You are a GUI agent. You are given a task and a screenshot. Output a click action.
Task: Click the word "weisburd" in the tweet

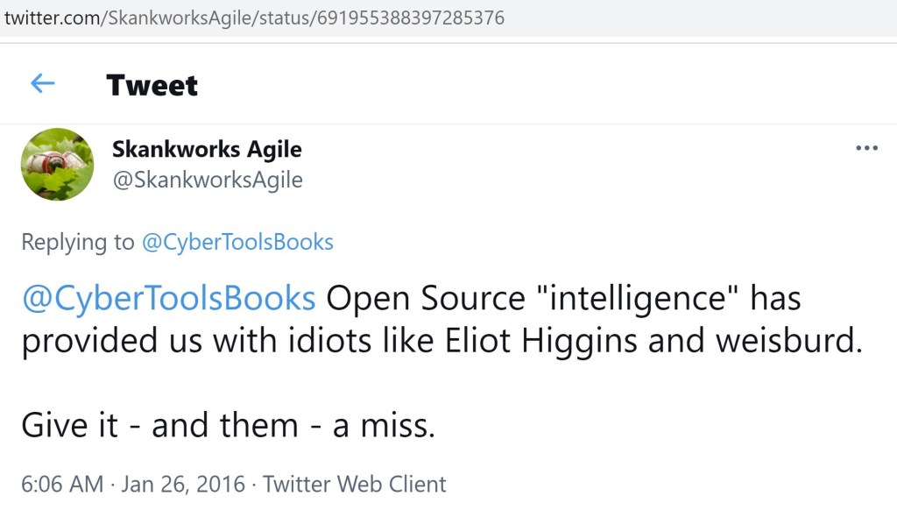784,341
